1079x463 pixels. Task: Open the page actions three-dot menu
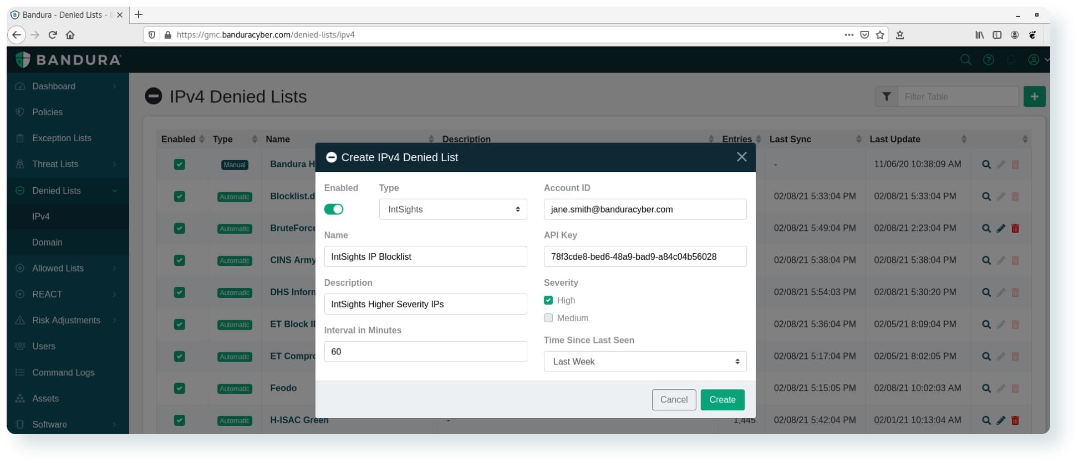[x=849, y=34]
